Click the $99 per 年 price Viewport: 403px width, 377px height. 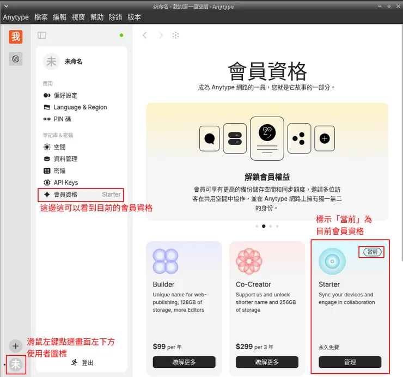tap(167, 346)
